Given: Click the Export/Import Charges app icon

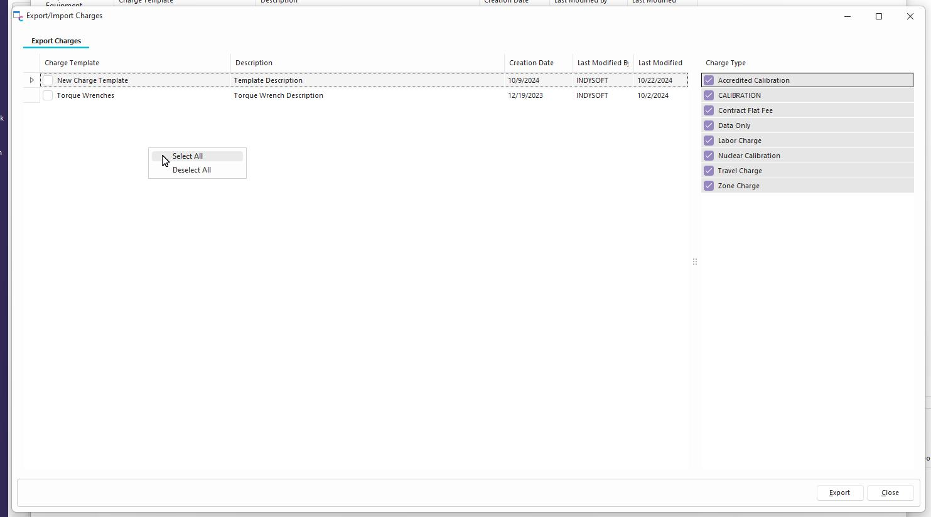Looking at the screenshot, I should [x=18, y=16].
